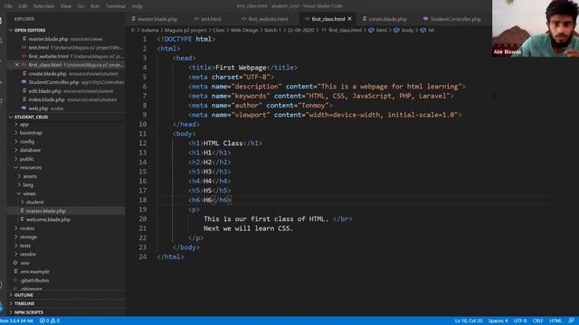Expand the routes folder

pos(27,228)
